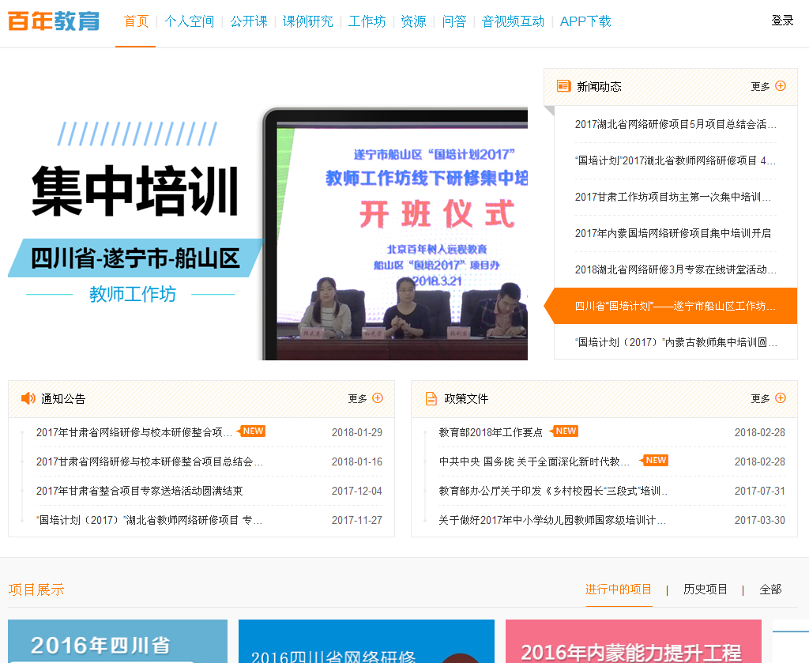Screen dimensions: 809x663
Task: Click the 通知公告 speaker icon
Action: [x=28, y=398]
